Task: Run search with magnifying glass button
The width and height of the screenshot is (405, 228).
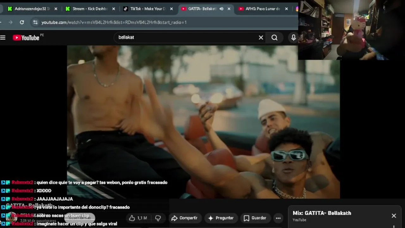Action: click(274, 38)
